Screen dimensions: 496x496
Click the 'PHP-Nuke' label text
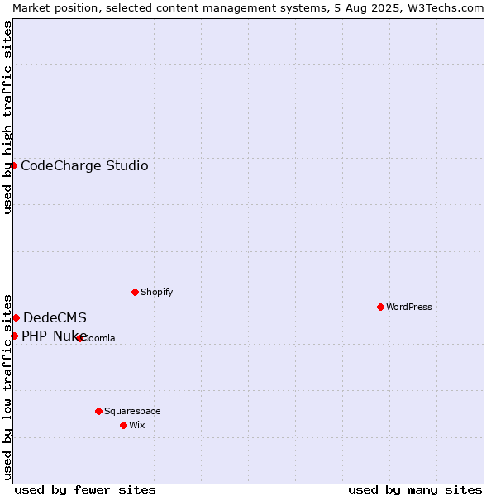54,336
